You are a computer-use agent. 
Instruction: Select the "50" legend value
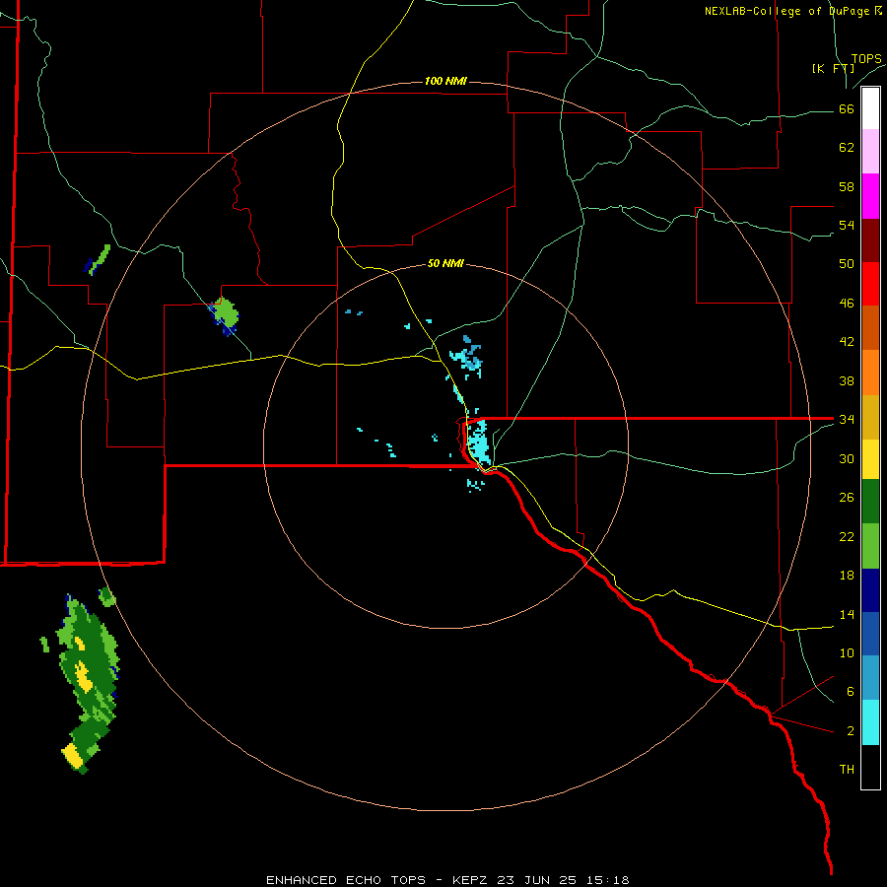tap(847, 264)
